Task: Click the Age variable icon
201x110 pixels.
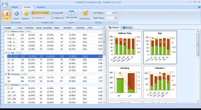Action: (9, 53)
